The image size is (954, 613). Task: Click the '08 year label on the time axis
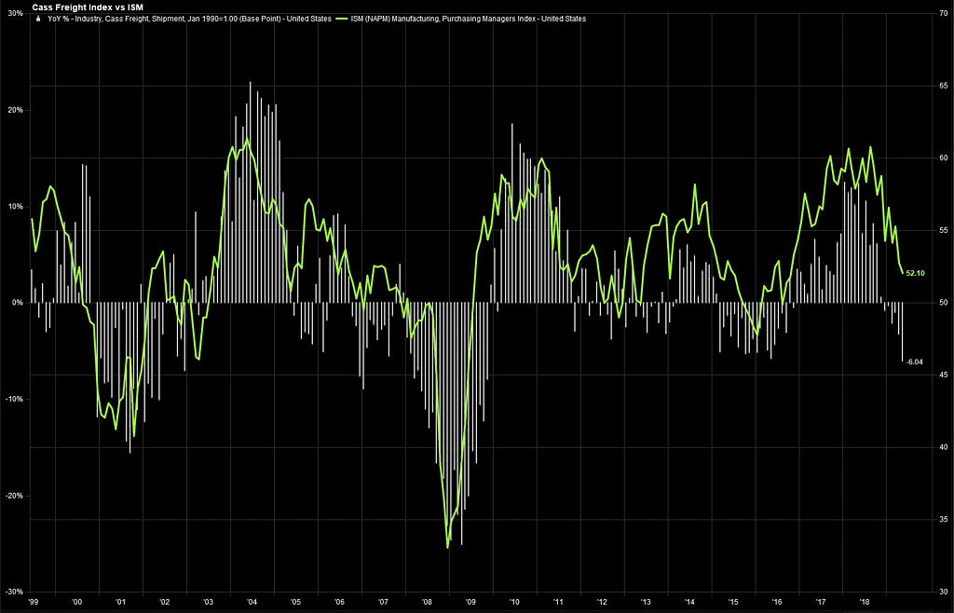pyautogui.click(x=427, y=602)
